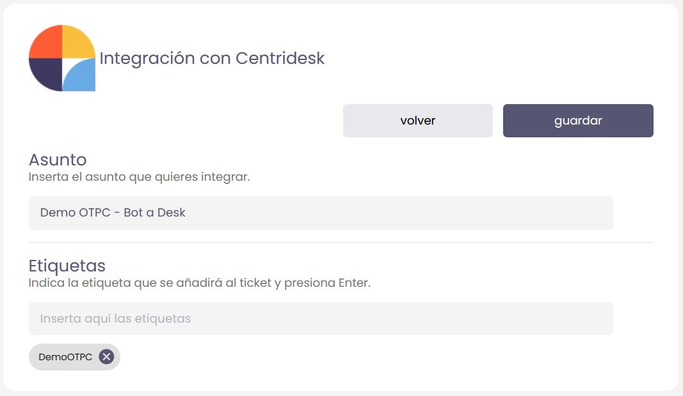Click the 'Integración con Centridesk' title
683x396 pixels.
[x=212, y=58]
